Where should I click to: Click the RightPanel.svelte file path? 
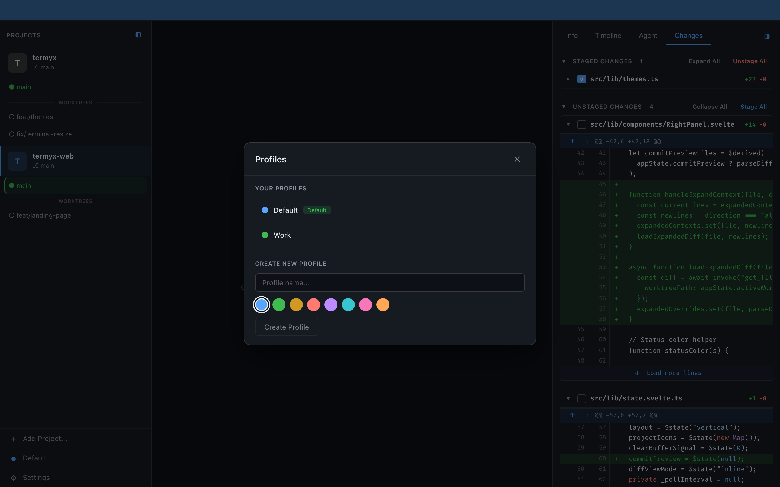(662, 124)
